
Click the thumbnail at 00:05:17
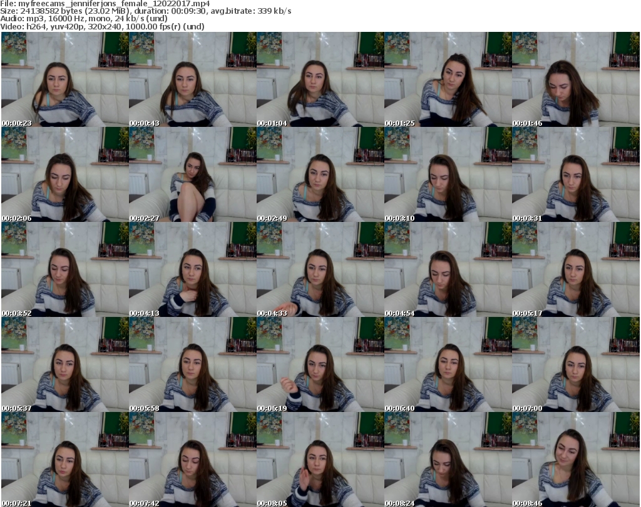click(x=576, y=269)
